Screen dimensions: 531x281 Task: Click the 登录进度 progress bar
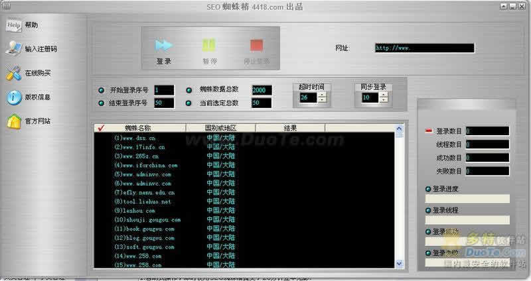click(x=467, y=199)
